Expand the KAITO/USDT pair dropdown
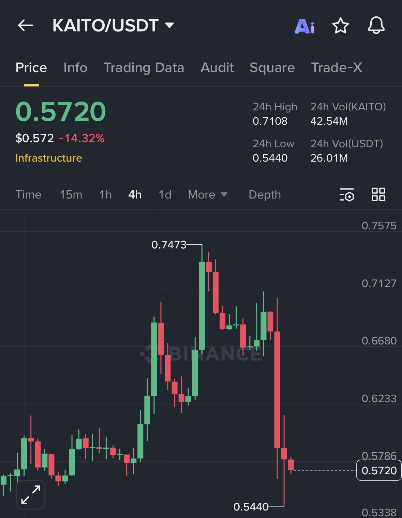Image resolution: width=402 pixels, height=518 pixels. [x=169, y=25]
